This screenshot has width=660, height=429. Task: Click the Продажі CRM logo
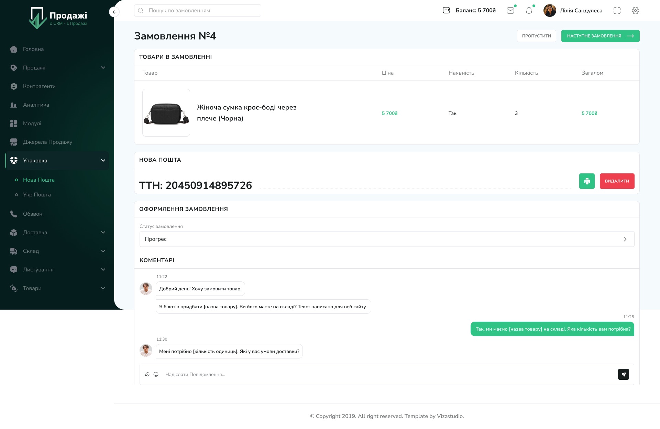click(x=58, y=18)
